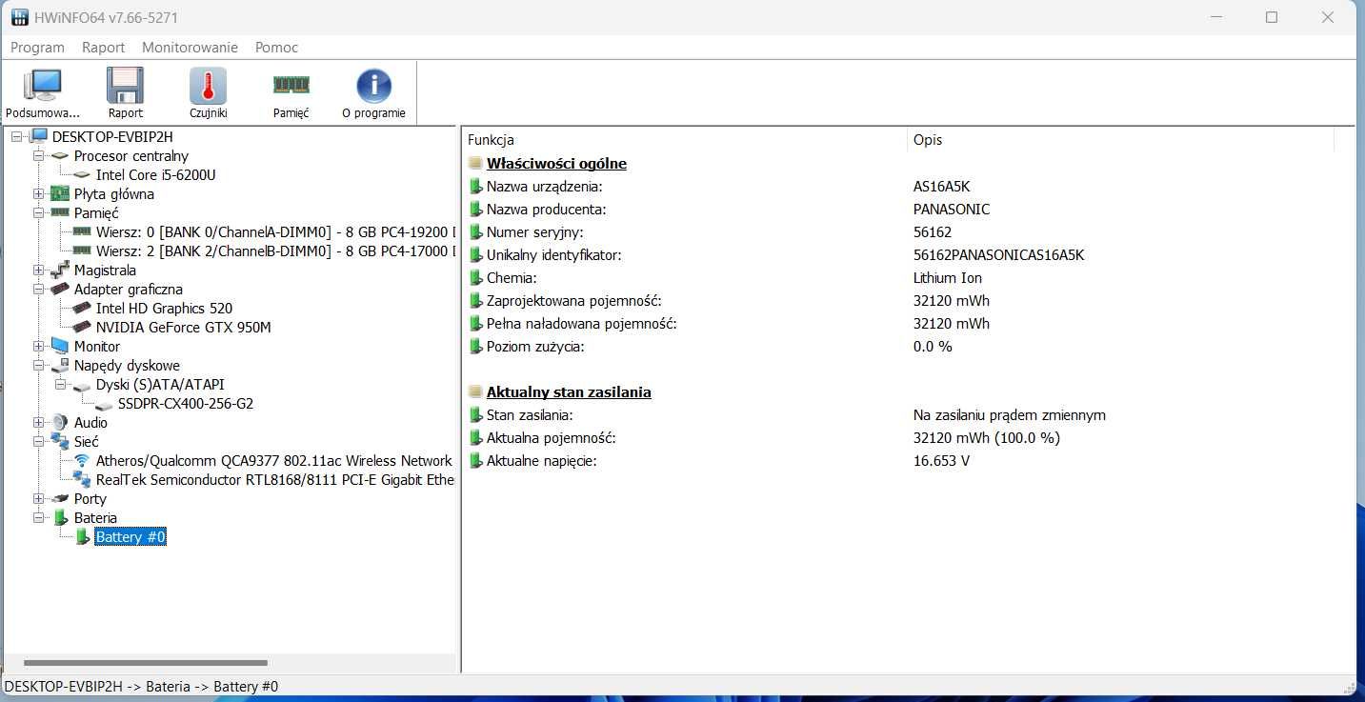Click the Wi-Fi icon beside Atheros/Qualcomm QCA9377

coord(82,461)
